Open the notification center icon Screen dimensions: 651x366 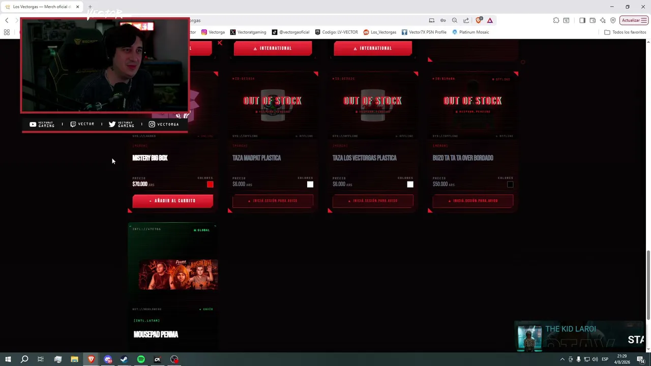tap(640, 359)
